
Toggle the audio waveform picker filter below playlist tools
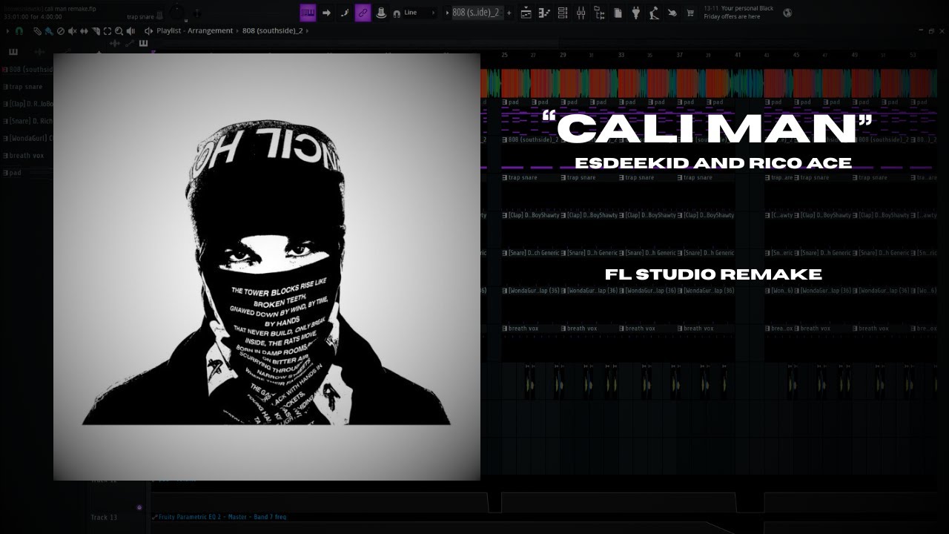pos(115,44)
